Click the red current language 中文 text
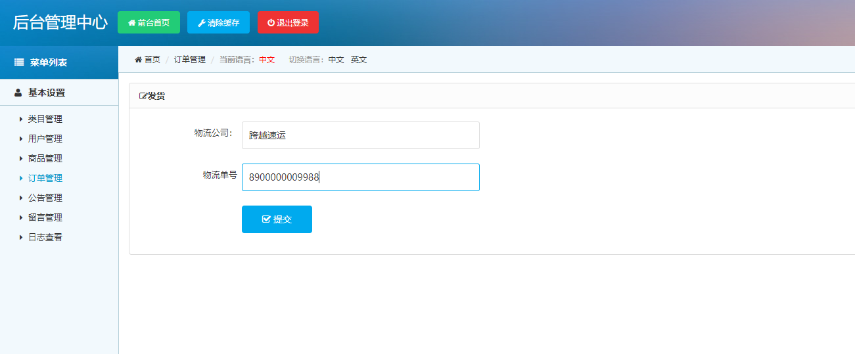855x354 pixels. 267,60
